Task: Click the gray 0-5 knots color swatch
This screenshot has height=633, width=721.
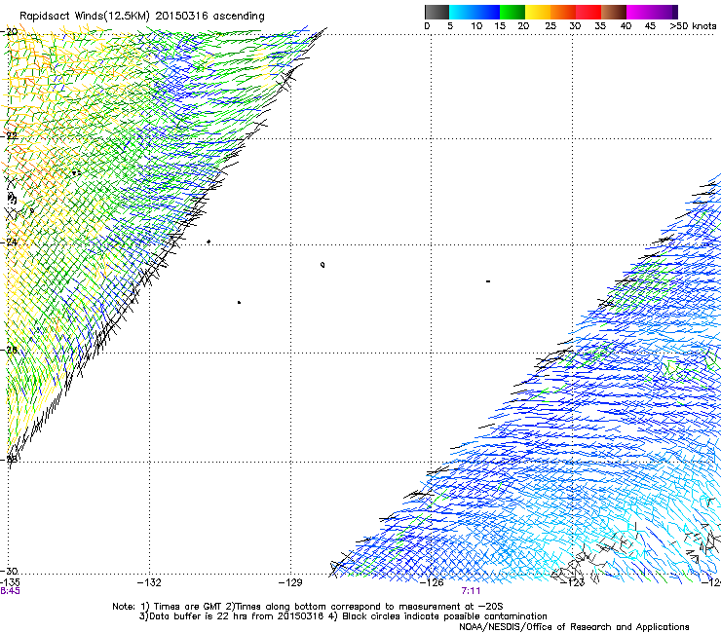Action: (x=436, y=12)
